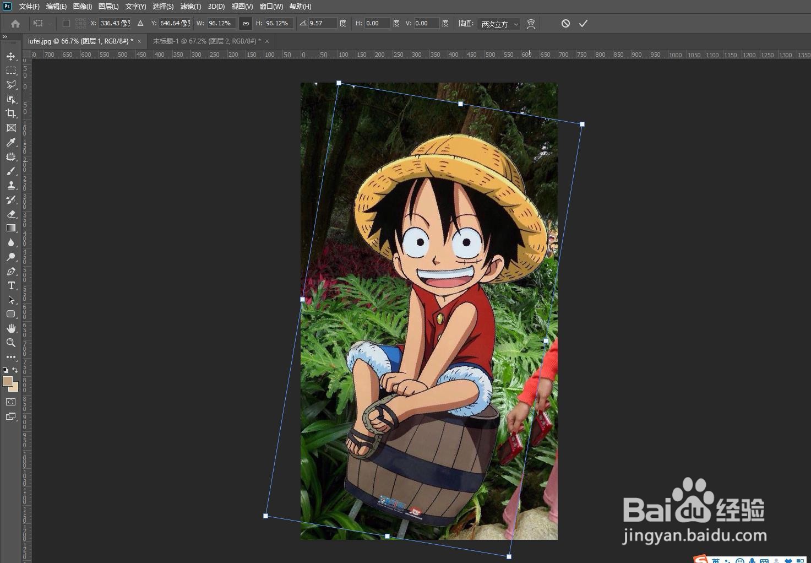Open the 图层(L) menu

[108, 7]
